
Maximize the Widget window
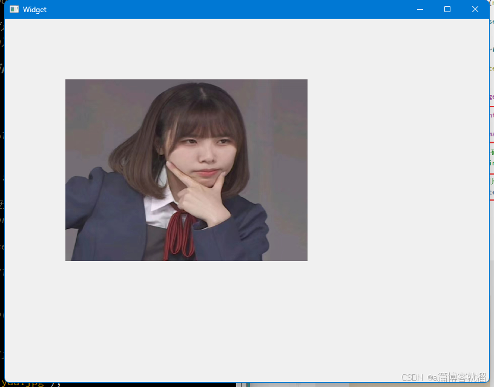click(447, 9)
